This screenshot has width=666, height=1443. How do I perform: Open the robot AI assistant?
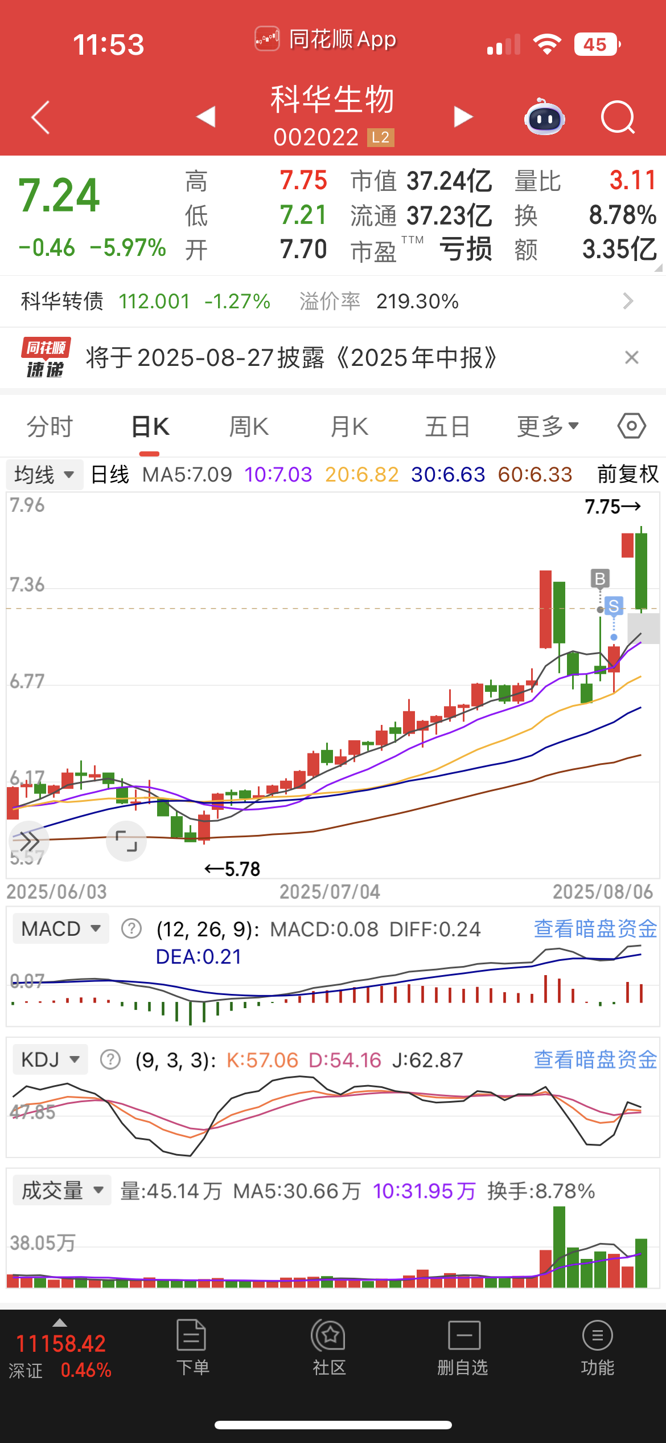[x=544, y=117]
